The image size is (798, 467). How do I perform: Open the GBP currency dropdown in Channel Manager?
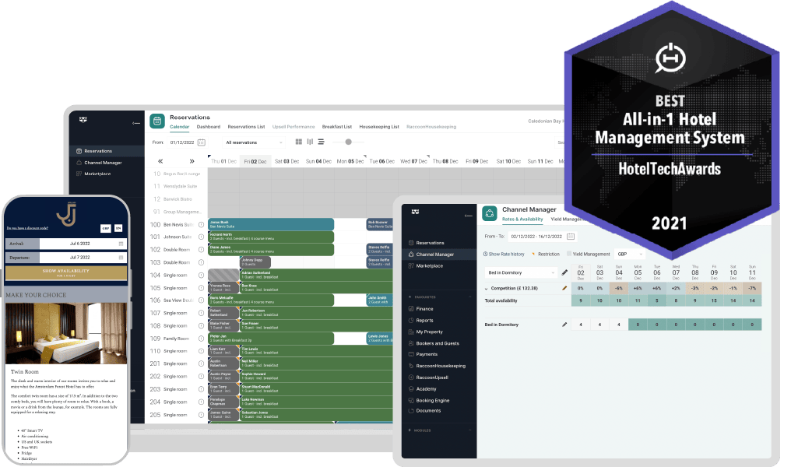click(630, 254)
